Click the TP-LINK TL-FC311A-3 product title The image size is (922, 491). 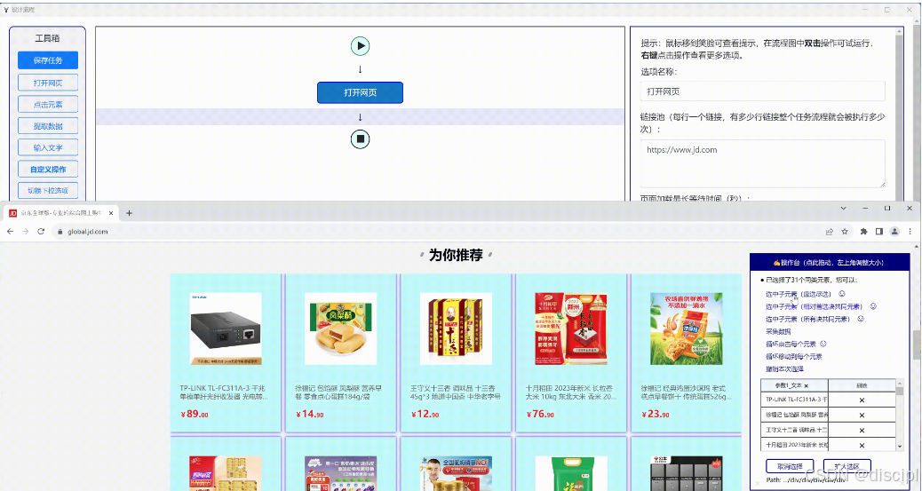click(224, 392)
